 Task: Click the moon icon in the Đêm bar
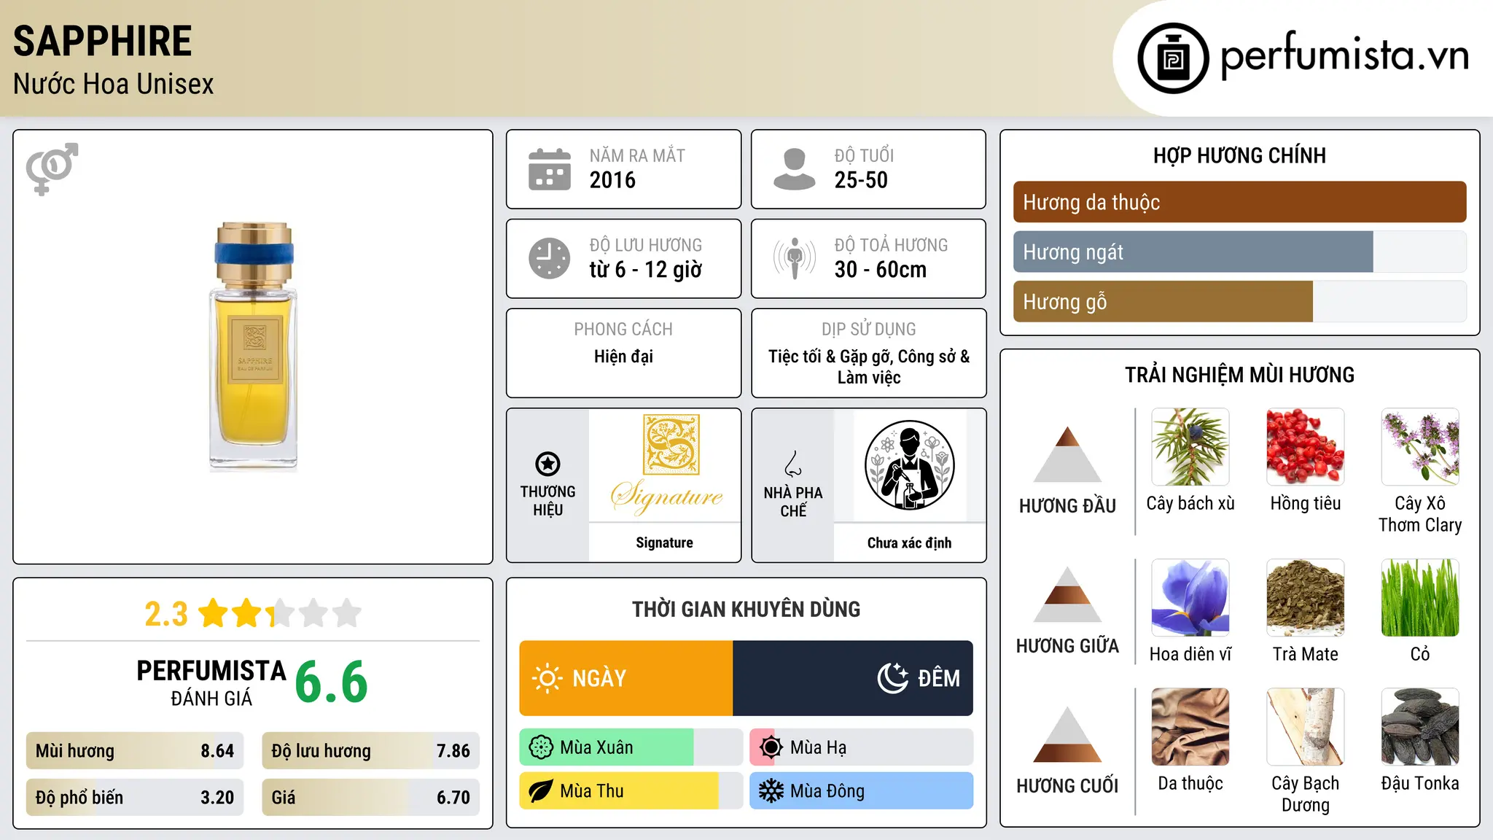(x=892, y=678)
